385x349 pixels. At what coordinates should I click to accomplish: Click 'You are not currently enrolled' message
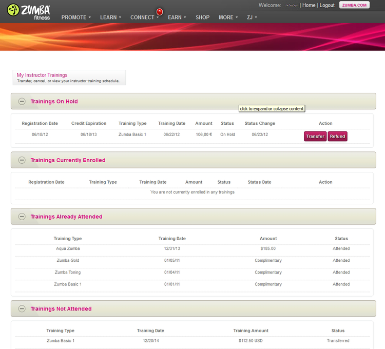tap(192, 192)
